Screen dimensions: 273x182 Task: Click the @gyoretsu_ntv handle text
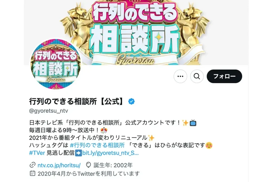point(49,111)
